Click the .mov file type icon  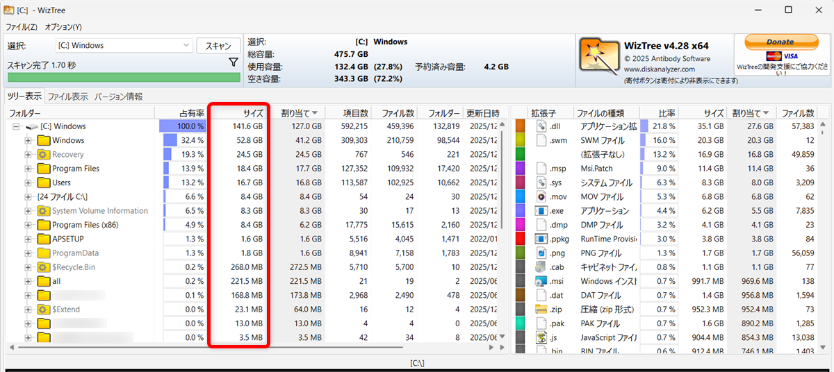[x=541, y=196]
